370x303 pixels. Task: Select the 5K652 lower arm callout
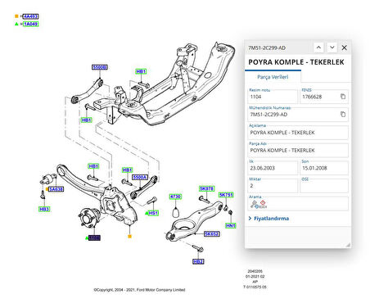212,233
